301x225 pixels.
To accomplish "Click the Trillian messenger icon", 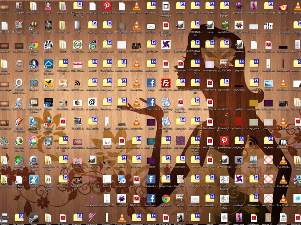I will point(5,141).
